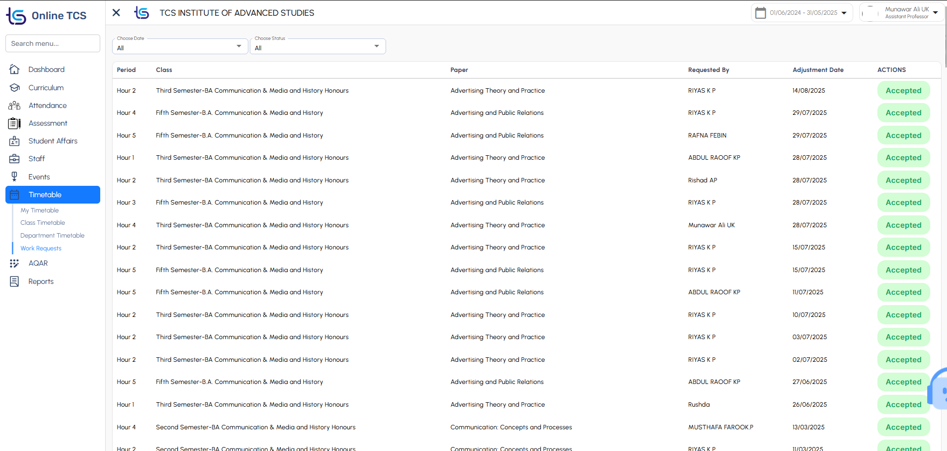The image size is (947, 451).
Task: Click the Dashboard home icon
Action: click(x=14, y=69)
